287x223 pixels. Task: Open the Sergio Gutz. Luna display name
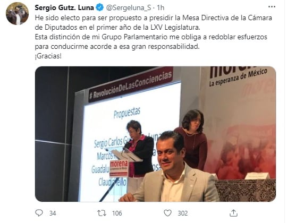[64, 7]
